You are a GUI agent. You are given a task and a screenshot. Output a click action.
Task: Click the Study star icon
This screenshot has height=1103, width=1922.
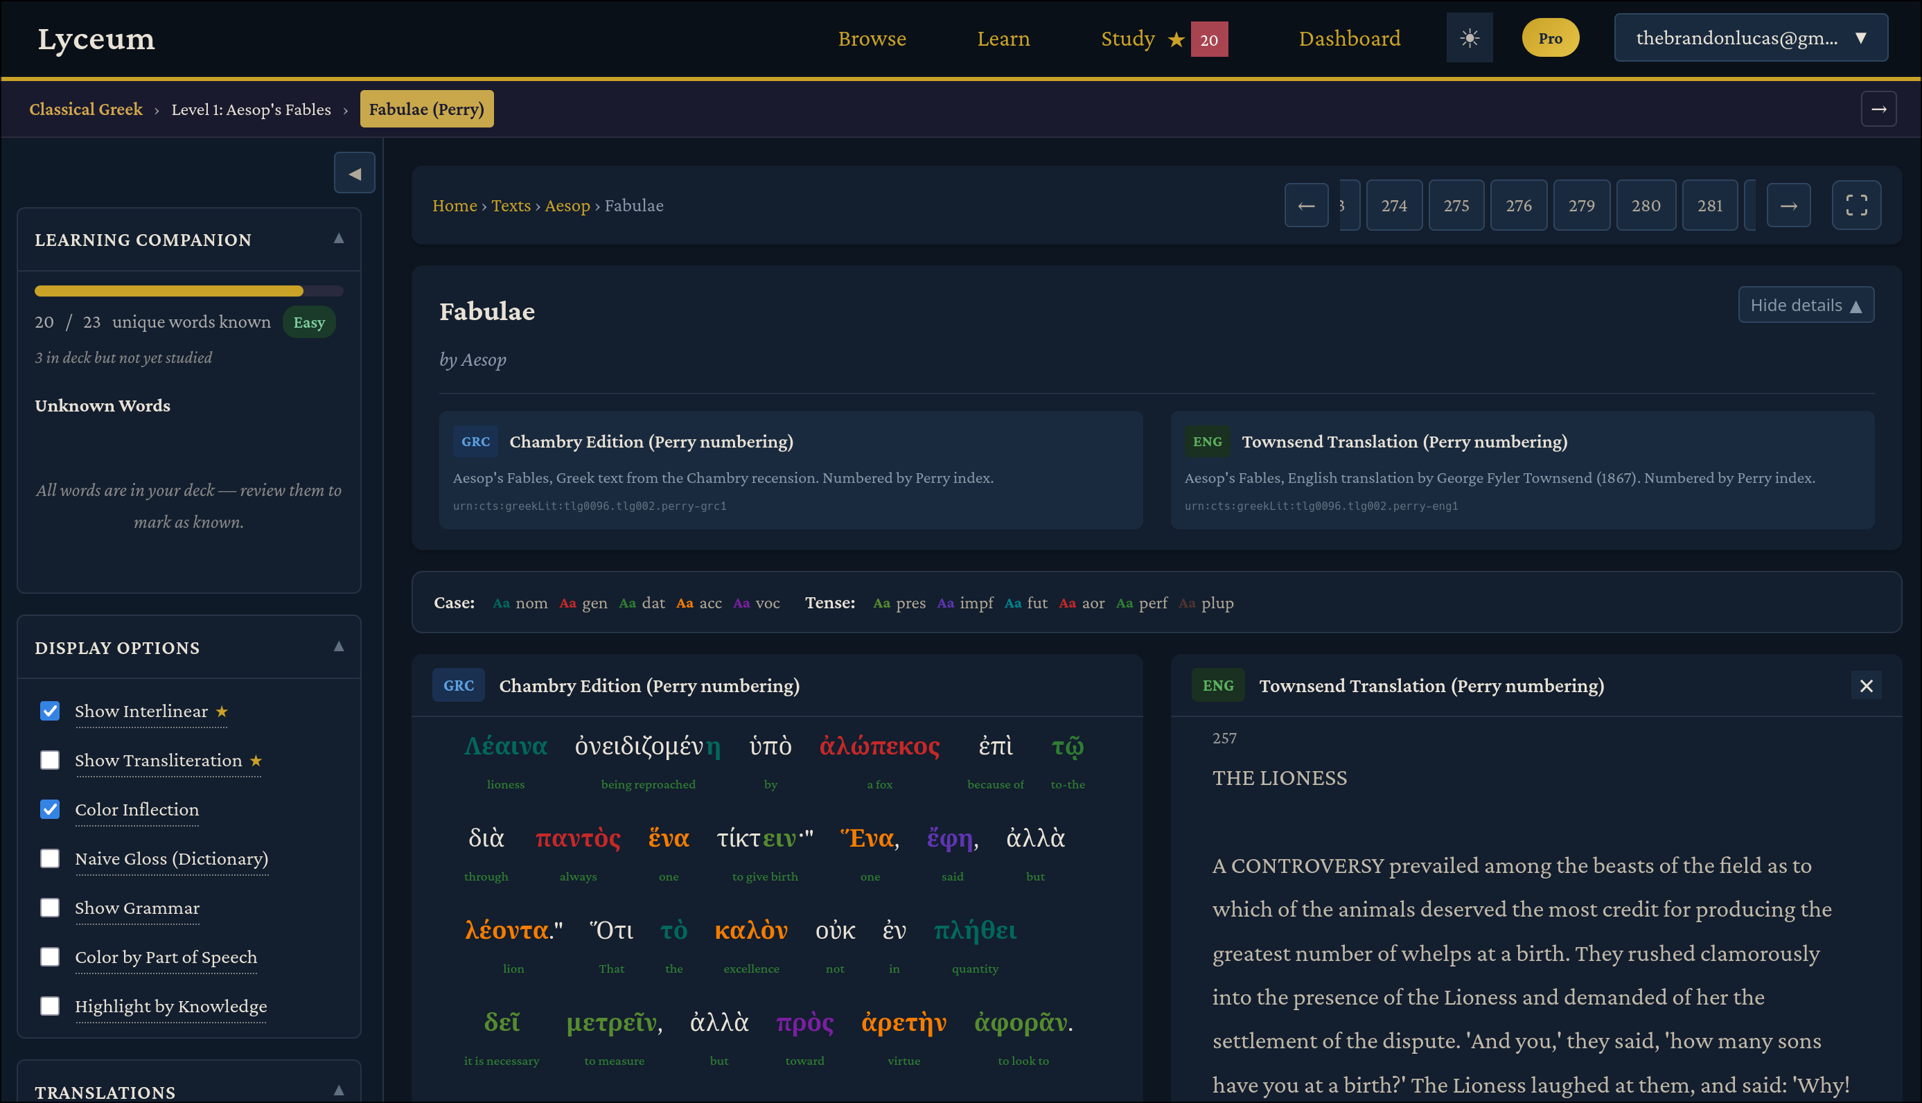pos(1175,39)
